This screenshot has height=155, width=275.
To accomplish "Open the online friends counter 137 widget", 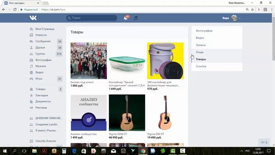I will coord(264,143).
